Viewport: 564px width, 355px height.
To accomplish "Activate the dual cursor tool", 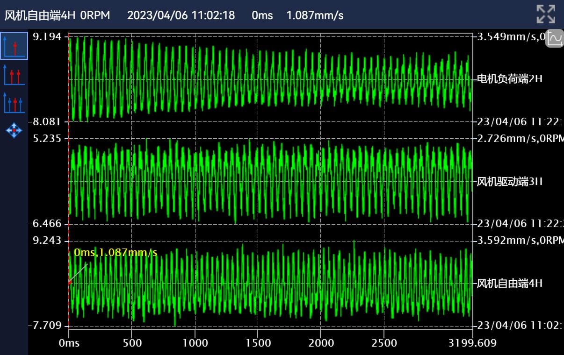I will coord(14,75).
